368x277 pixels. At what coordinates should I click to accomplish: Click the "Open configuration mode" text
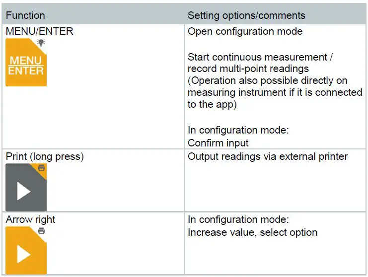pos(245,31)
